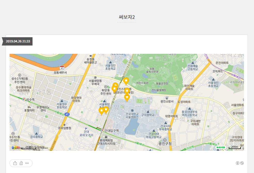
Task: Click the NAVER logo on the map
Action: [221, 147]
